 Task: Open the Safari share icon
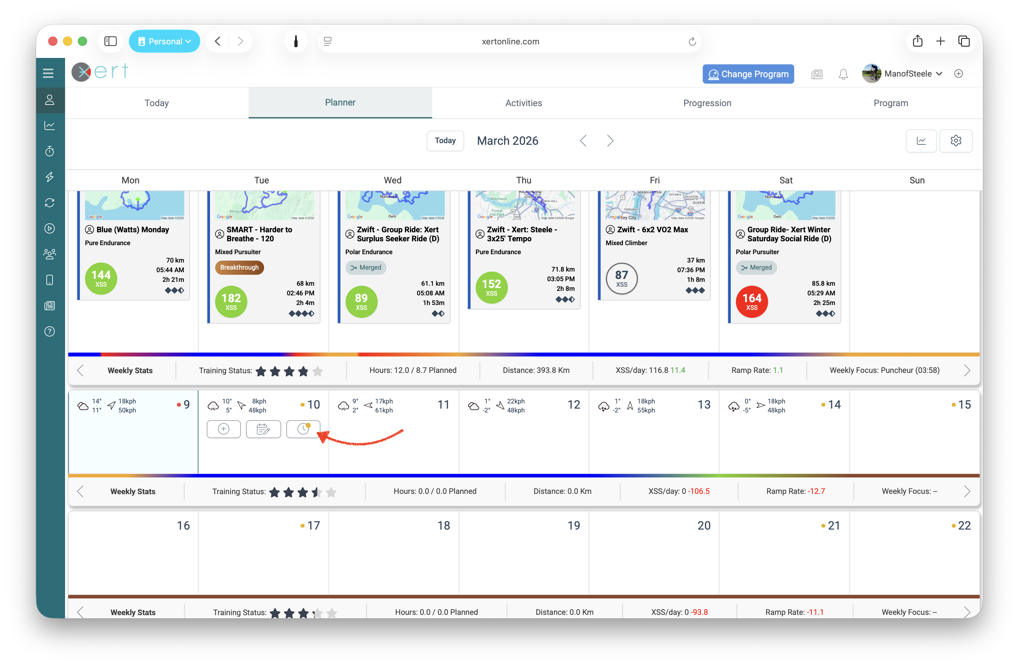coord(917,41)
